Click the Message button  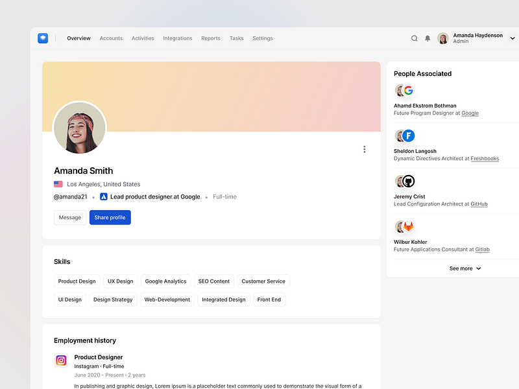point(69,217)
